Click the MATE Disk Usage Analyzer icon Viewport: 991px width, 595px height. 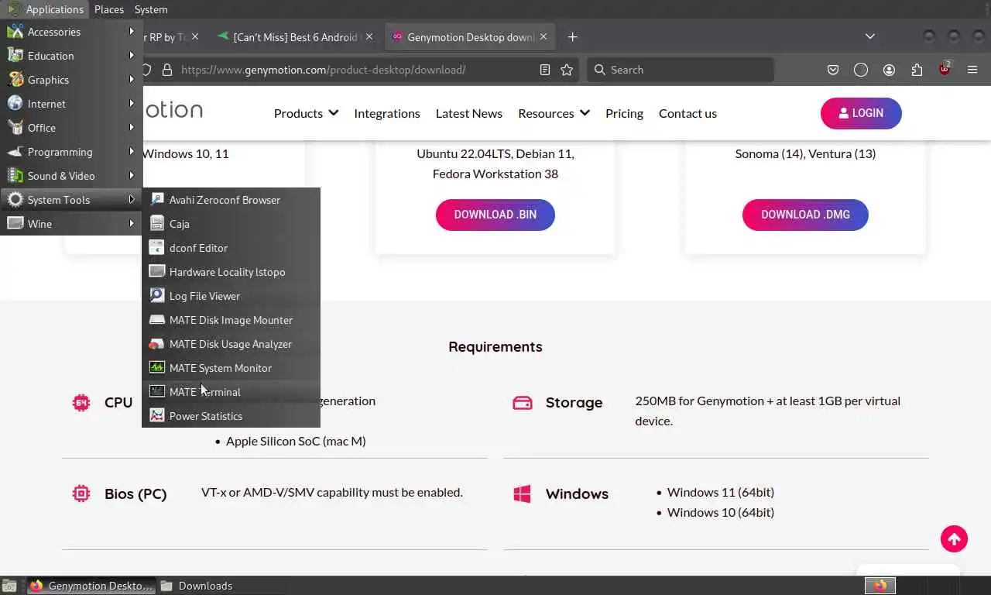pos(157,344)
